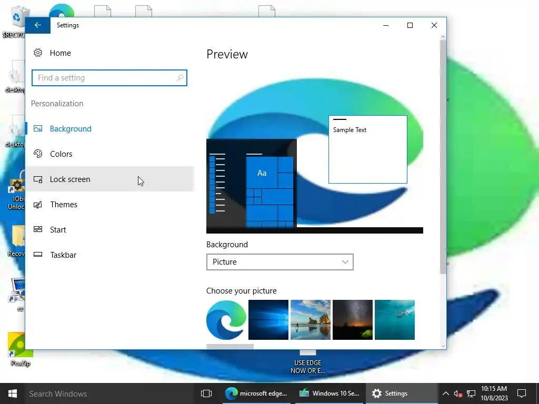This screenshot has height=404, width=539.
Task: Switch to microsoft edge taskbar window
Action: click(256, 393)
